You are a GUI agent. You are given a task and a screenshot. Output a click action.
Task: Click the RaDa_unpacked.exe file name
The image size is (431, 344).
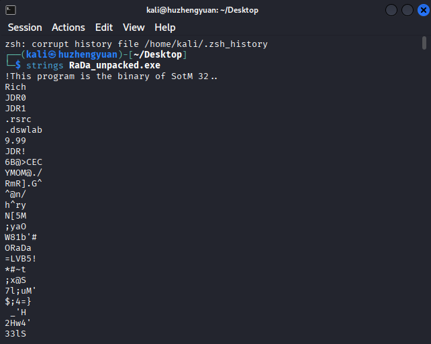[115, 65]
